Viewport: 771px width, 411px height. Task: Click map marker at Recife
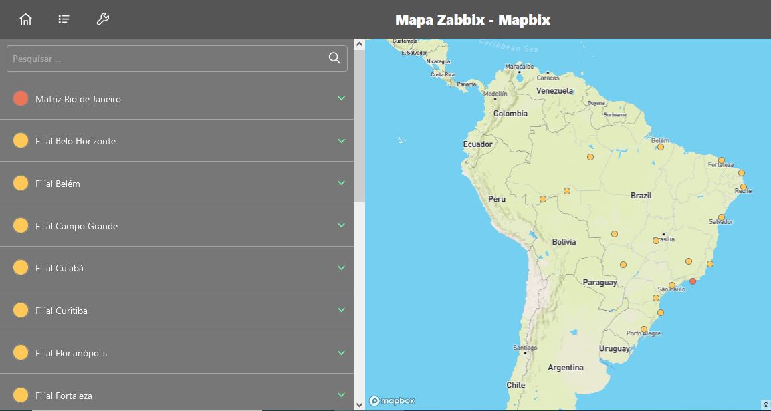coord(744,187)
